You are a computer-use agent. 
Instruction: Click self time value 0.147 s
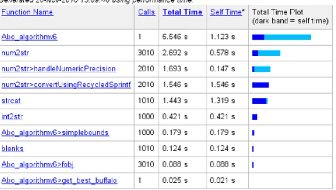[x=222, y=68]
